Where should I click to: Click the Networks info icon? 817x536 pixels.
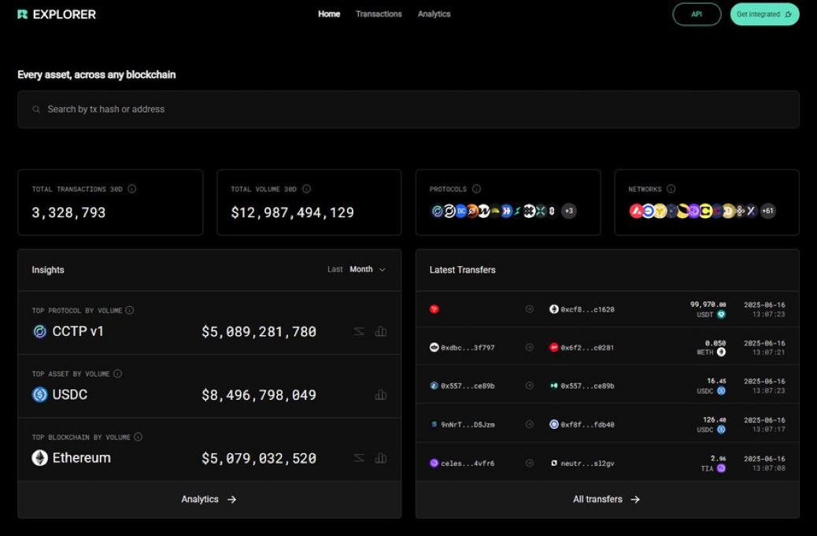coord(671,189)
